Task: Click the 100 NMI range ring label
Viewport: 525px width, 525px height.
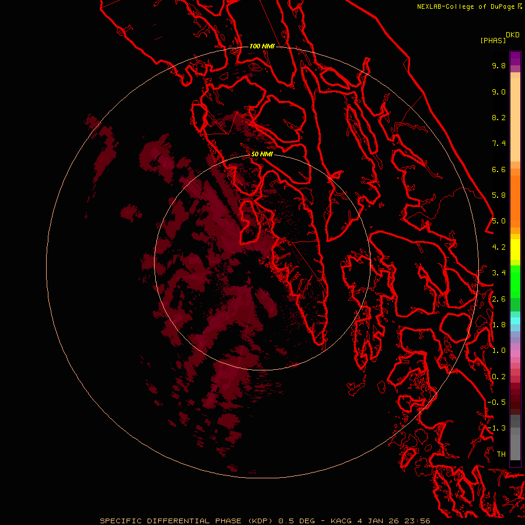Action: click(x=262, y=46)
